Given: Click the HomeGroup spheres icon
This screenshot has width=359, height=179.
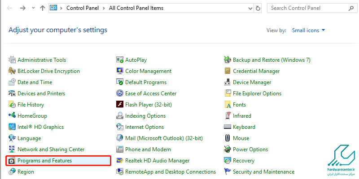Looking at the screenshot, I should (12, 116).
